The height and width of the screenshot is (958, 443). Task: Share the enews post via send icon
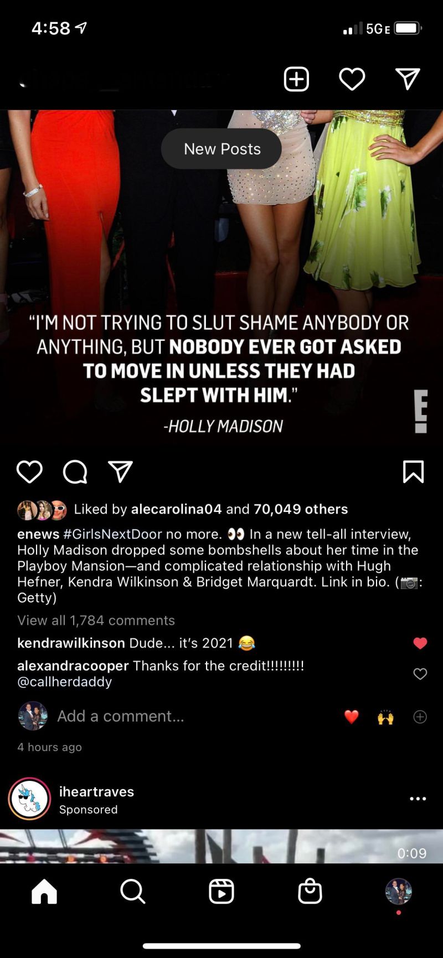120,472
